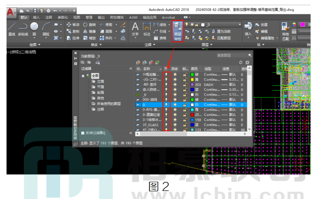
Task: Click the 文字 text tool
Action: (x=135, y=29)
